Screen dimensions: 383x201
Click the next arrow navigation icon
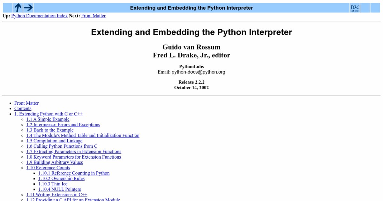click(x=28, y=8)
